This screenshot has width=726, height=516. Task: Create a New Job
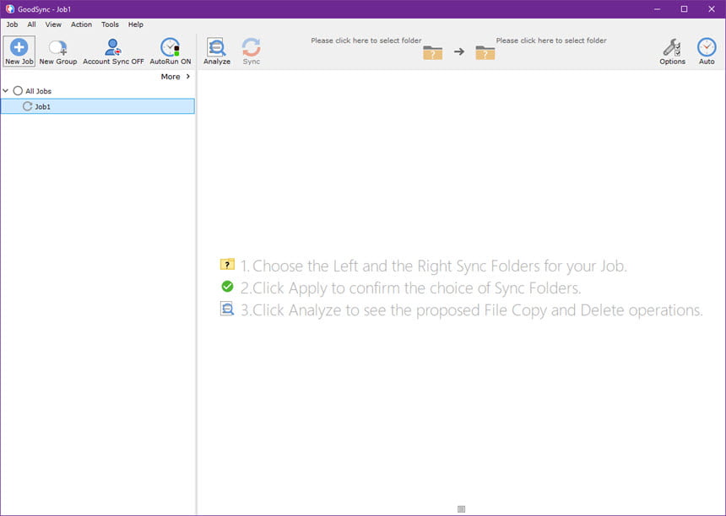coord(19,51)
